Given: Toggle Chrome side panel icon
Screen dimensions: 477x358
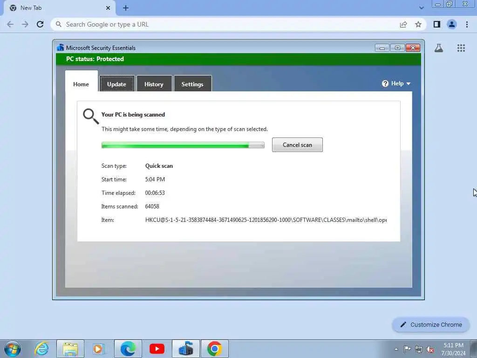Looking at the screenshot, I should [437, 24].
